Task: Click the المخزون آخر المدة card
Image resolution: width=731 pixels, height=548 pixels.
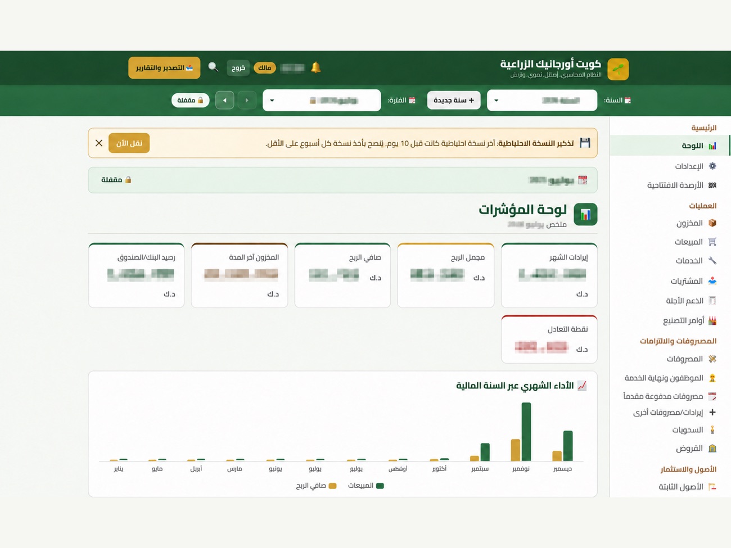Action: click(x=240, y=275)
